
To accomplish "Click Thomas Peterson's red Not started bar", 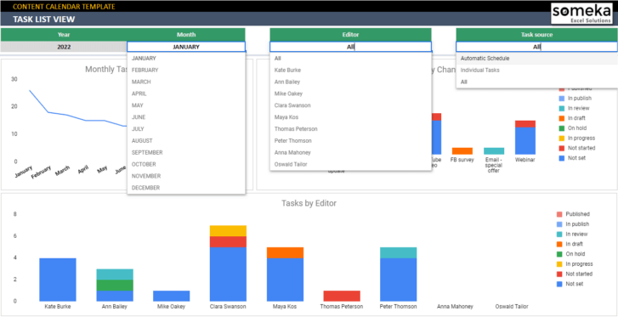I will pyautogui.click(x=342, y=296).
